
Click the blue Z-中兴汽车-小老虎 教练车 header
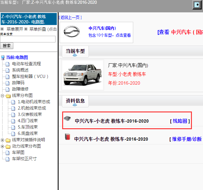point(29,19)
